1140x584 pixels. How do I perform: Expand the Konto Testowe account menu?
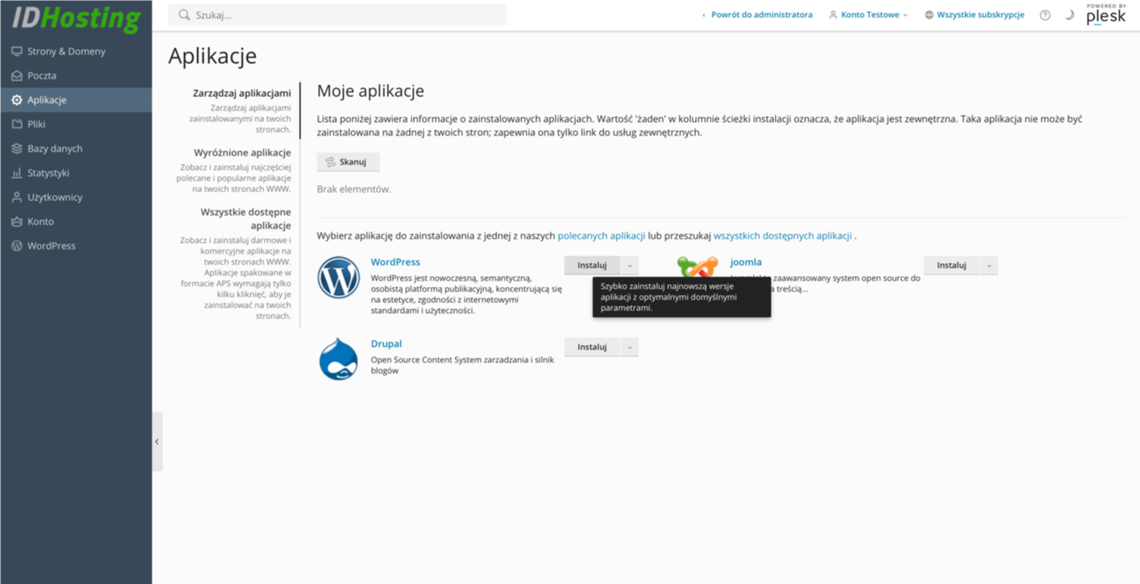pyautogui.click(x=869, y=15)
